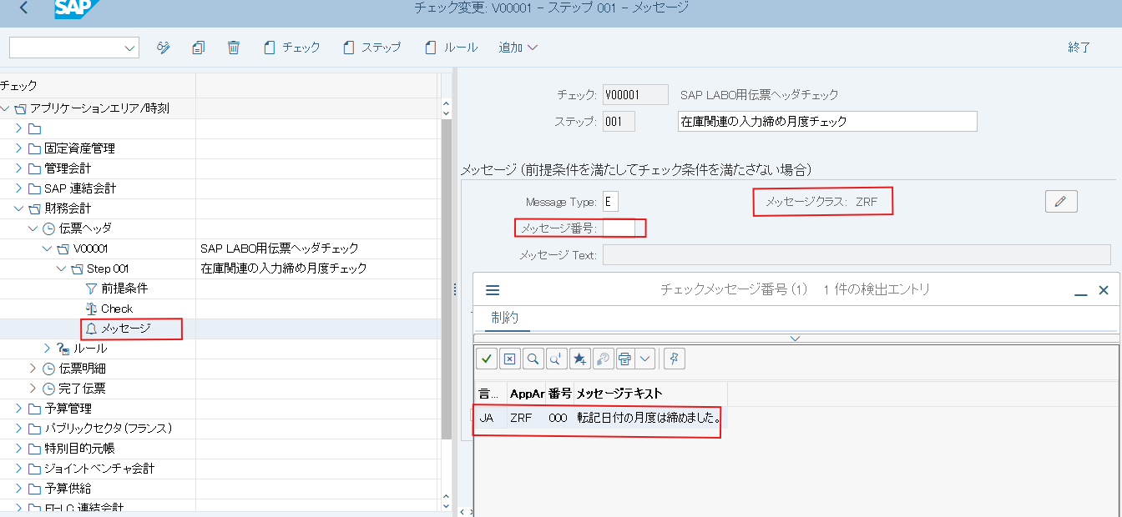
Task: Expand the 伝票明細 tree node
Action: (x=33, y=369)
